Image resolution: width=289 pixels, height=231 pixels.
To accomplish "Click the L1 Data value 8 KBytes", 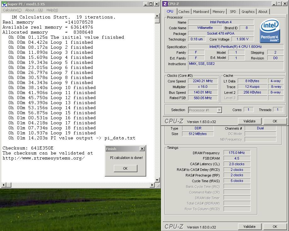I will coord(252,81).
